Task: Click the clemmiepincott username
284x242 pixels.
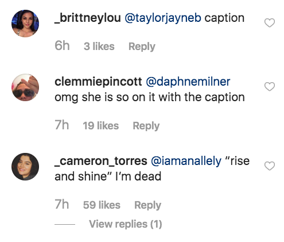Action: pos(98,82)
